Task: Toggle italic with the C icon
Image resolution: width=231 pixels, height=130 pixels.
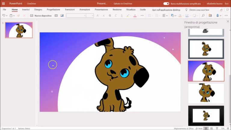Action: pyautogui.click(x=115, y=15)
